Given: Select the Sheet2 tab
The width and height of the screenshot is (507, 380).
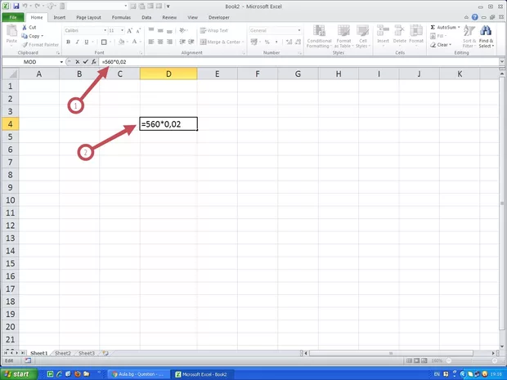Looking at the screenshot, I should coord(63,353).
